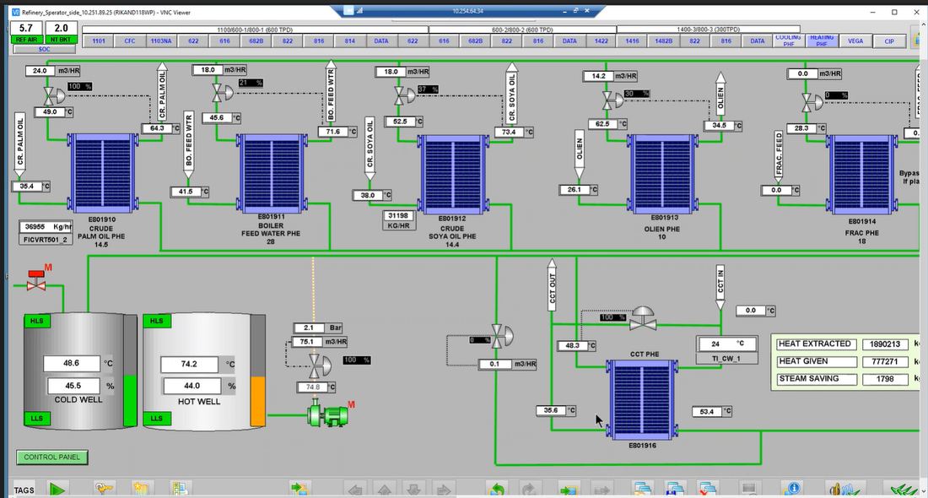Image resolution: width=928 pixels, height=498 pixels.
Task: Select the E801912 crude soya oil heat exchanger
Action: (x=453, y=174)
